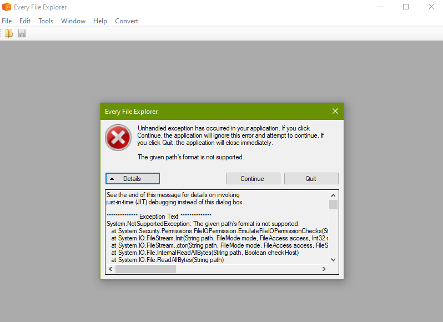Click the exception dialog title bar text
The width and height of the screenshot is (443, 322).
pyautogui.click(x=132, y=112)
